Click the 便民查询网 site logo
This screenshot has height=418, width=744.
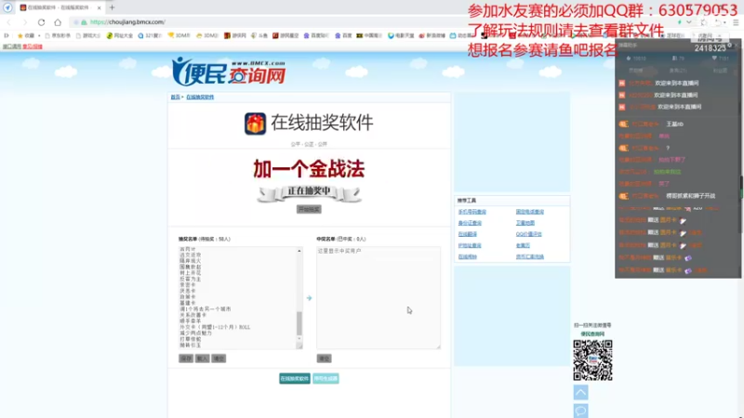[x=228, y=72]
